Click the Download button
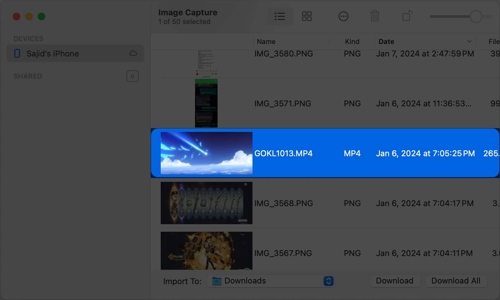The width and height of the screenshot is (500, 300). pyautogui.click(x=395, y=281)
